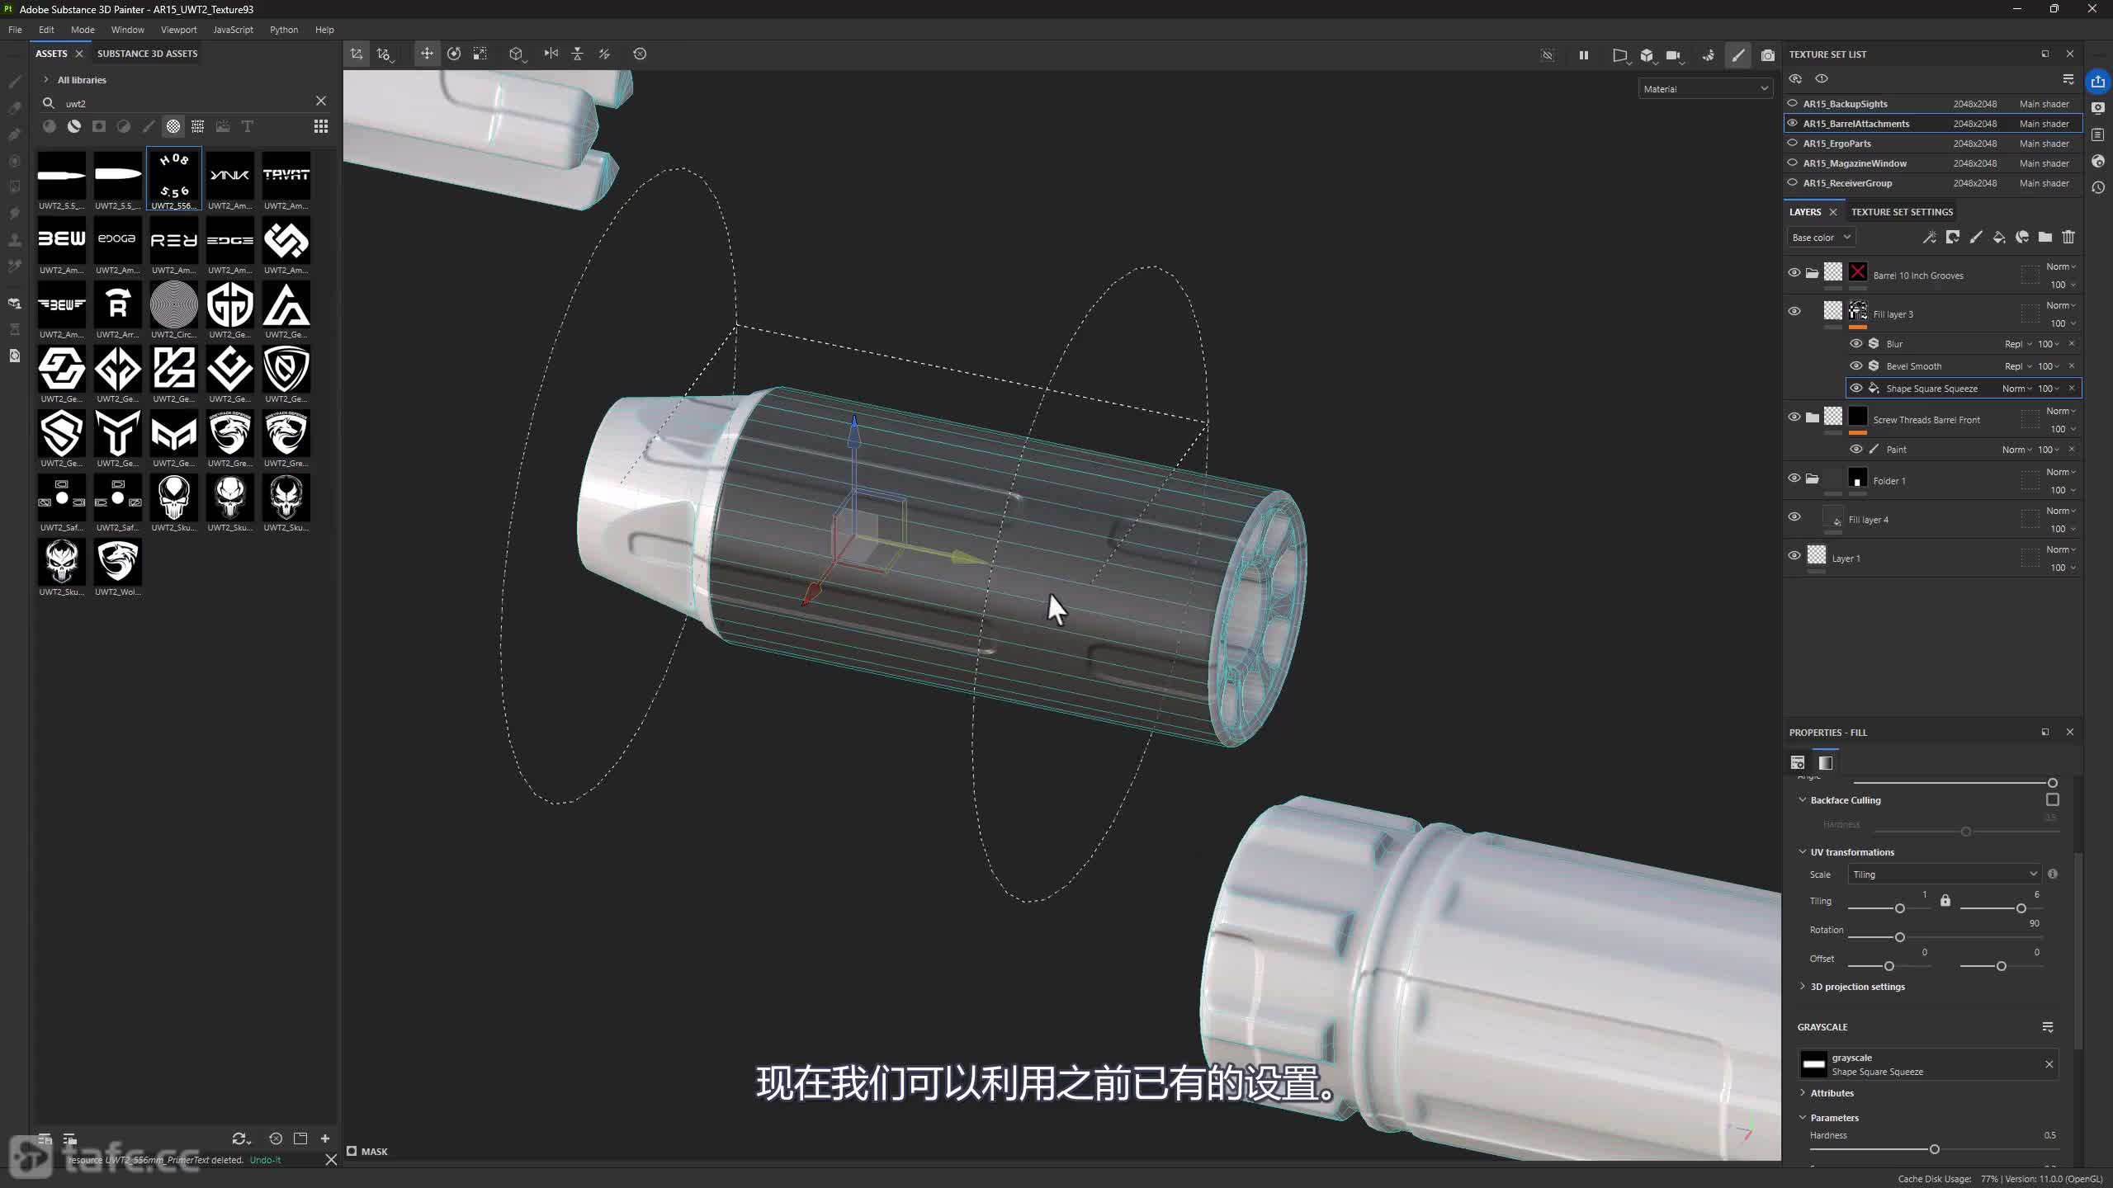
Task: Open the camera screenshot icon in viewport toolbar
Action: [1767, 54]
